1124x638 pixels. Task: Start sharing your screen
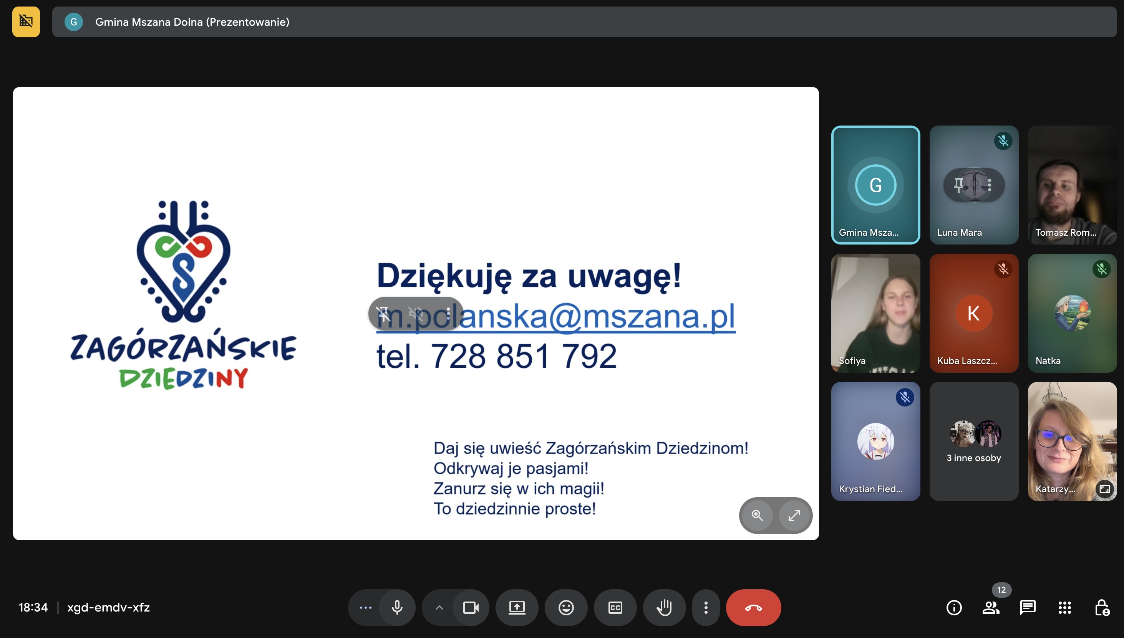pyautogui.click(x=517, y=607)
